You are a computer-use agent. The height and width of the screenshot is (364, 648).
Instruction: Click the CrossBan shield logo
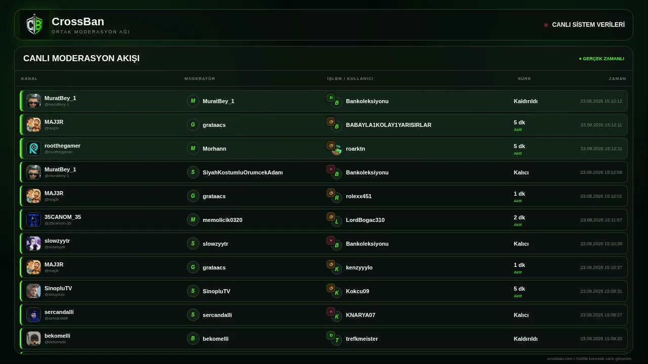click(x=34, y=25)
